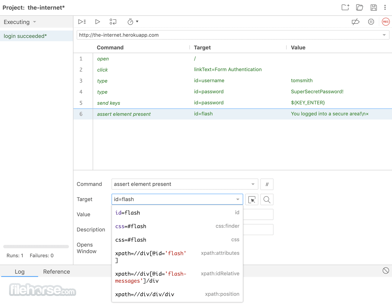Open the three-dot more options menu
392x305 pixels.
[385, 7]
